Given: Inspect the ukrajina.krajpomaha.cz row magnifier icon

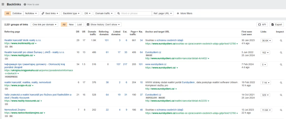Looking at the screenshot, I should (281, 65).
